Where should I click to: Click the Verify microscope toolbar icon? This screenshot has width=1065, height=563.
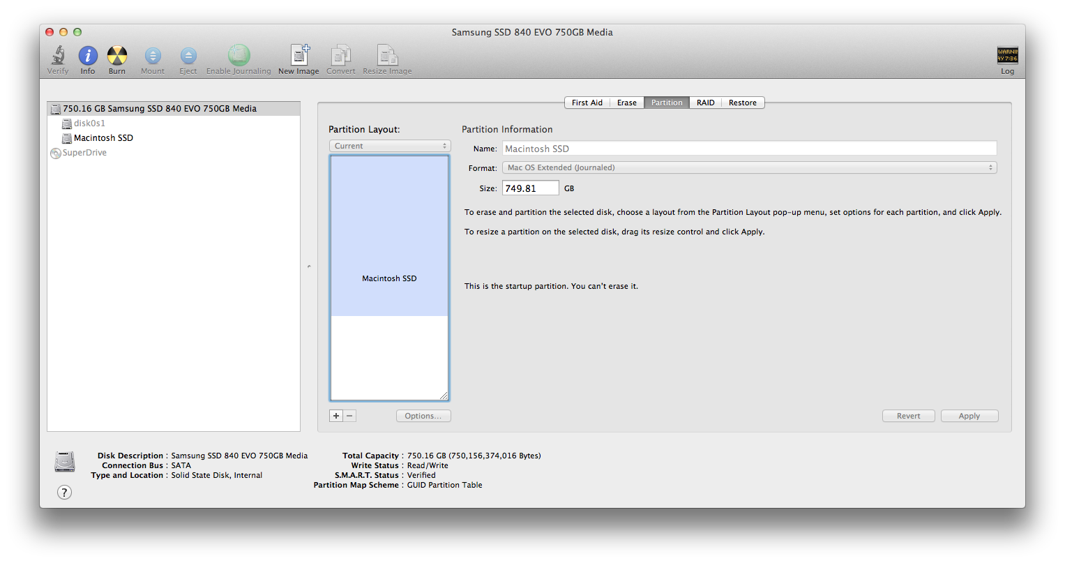pyautogui.click(x=58, y=56)
